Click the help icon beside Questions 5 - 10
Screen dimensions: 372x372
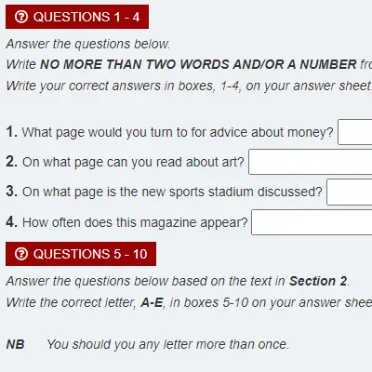pos(21,254)
